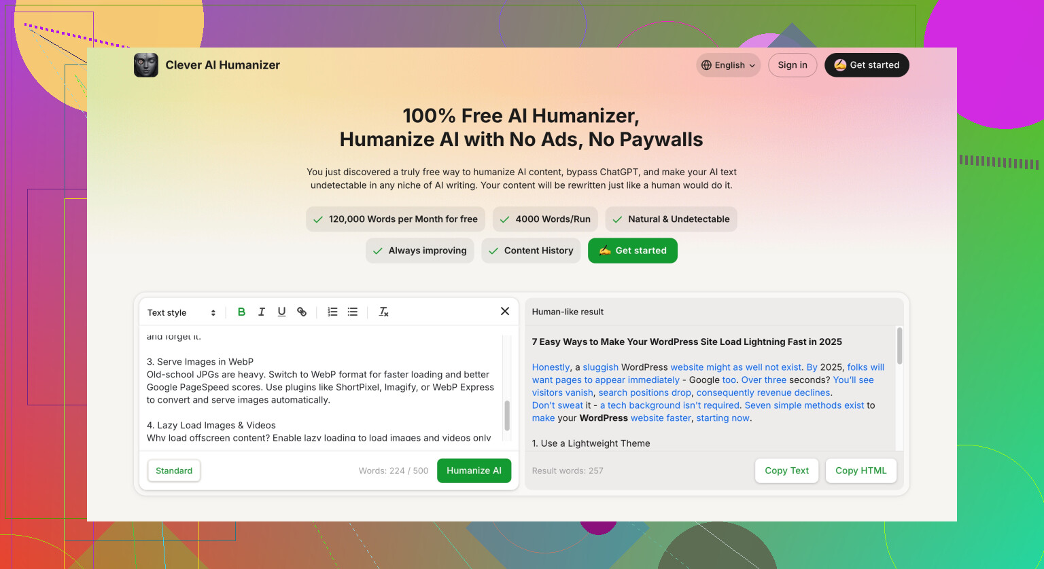Run the Humanize AI button

point(474,471)
